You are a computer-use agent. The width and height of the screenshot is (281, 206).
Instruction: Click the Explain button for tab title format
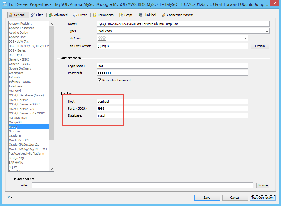tap(260, 46)
